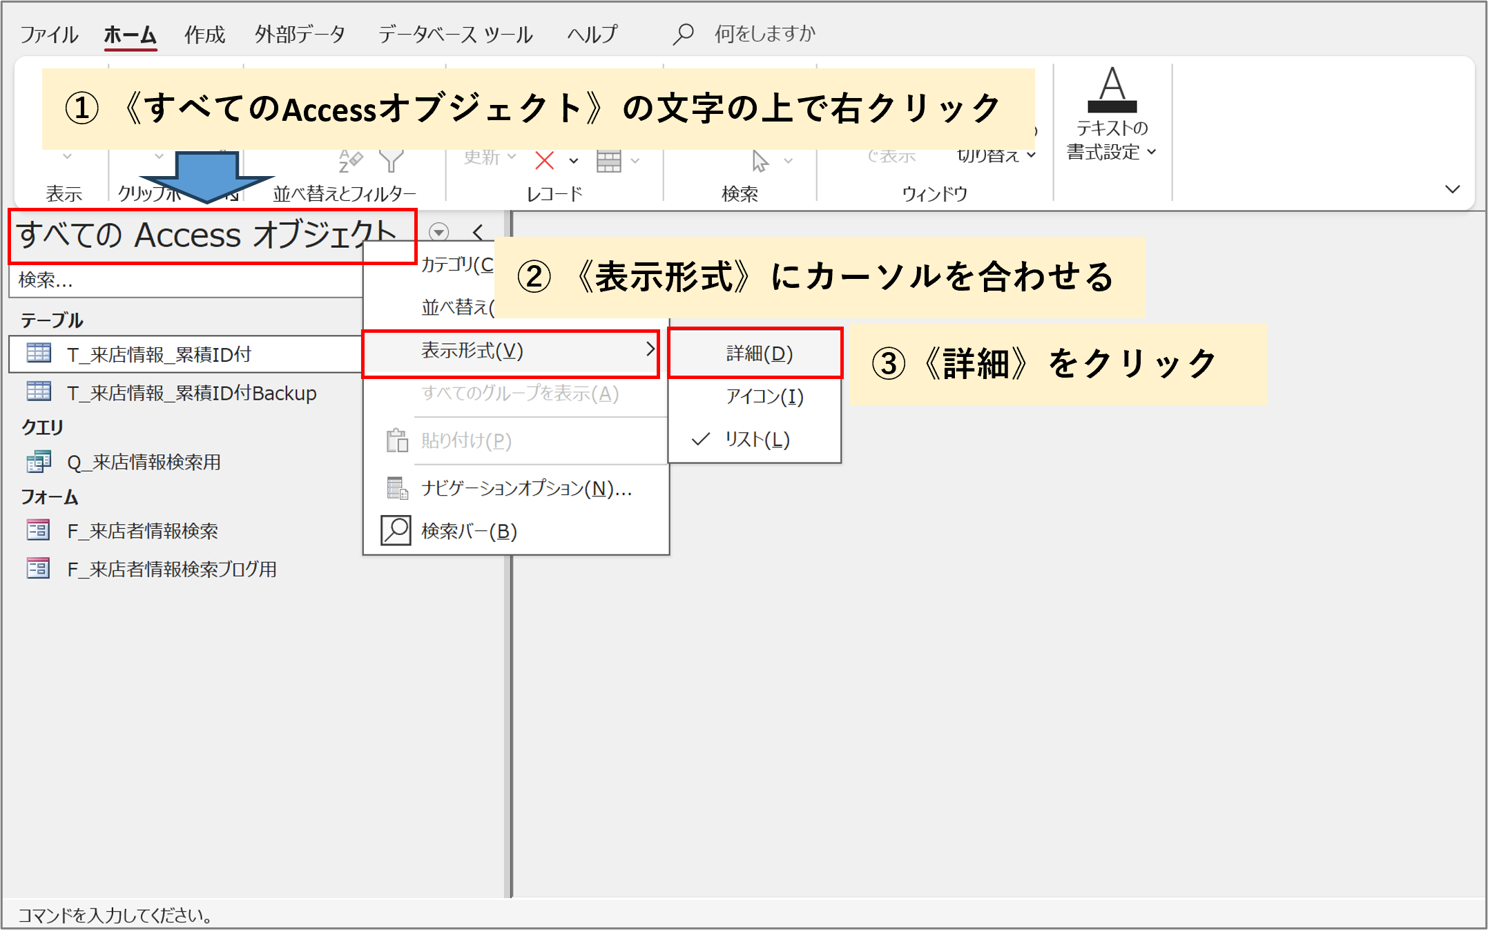Choose 並べ替え in the context menu

458,307
